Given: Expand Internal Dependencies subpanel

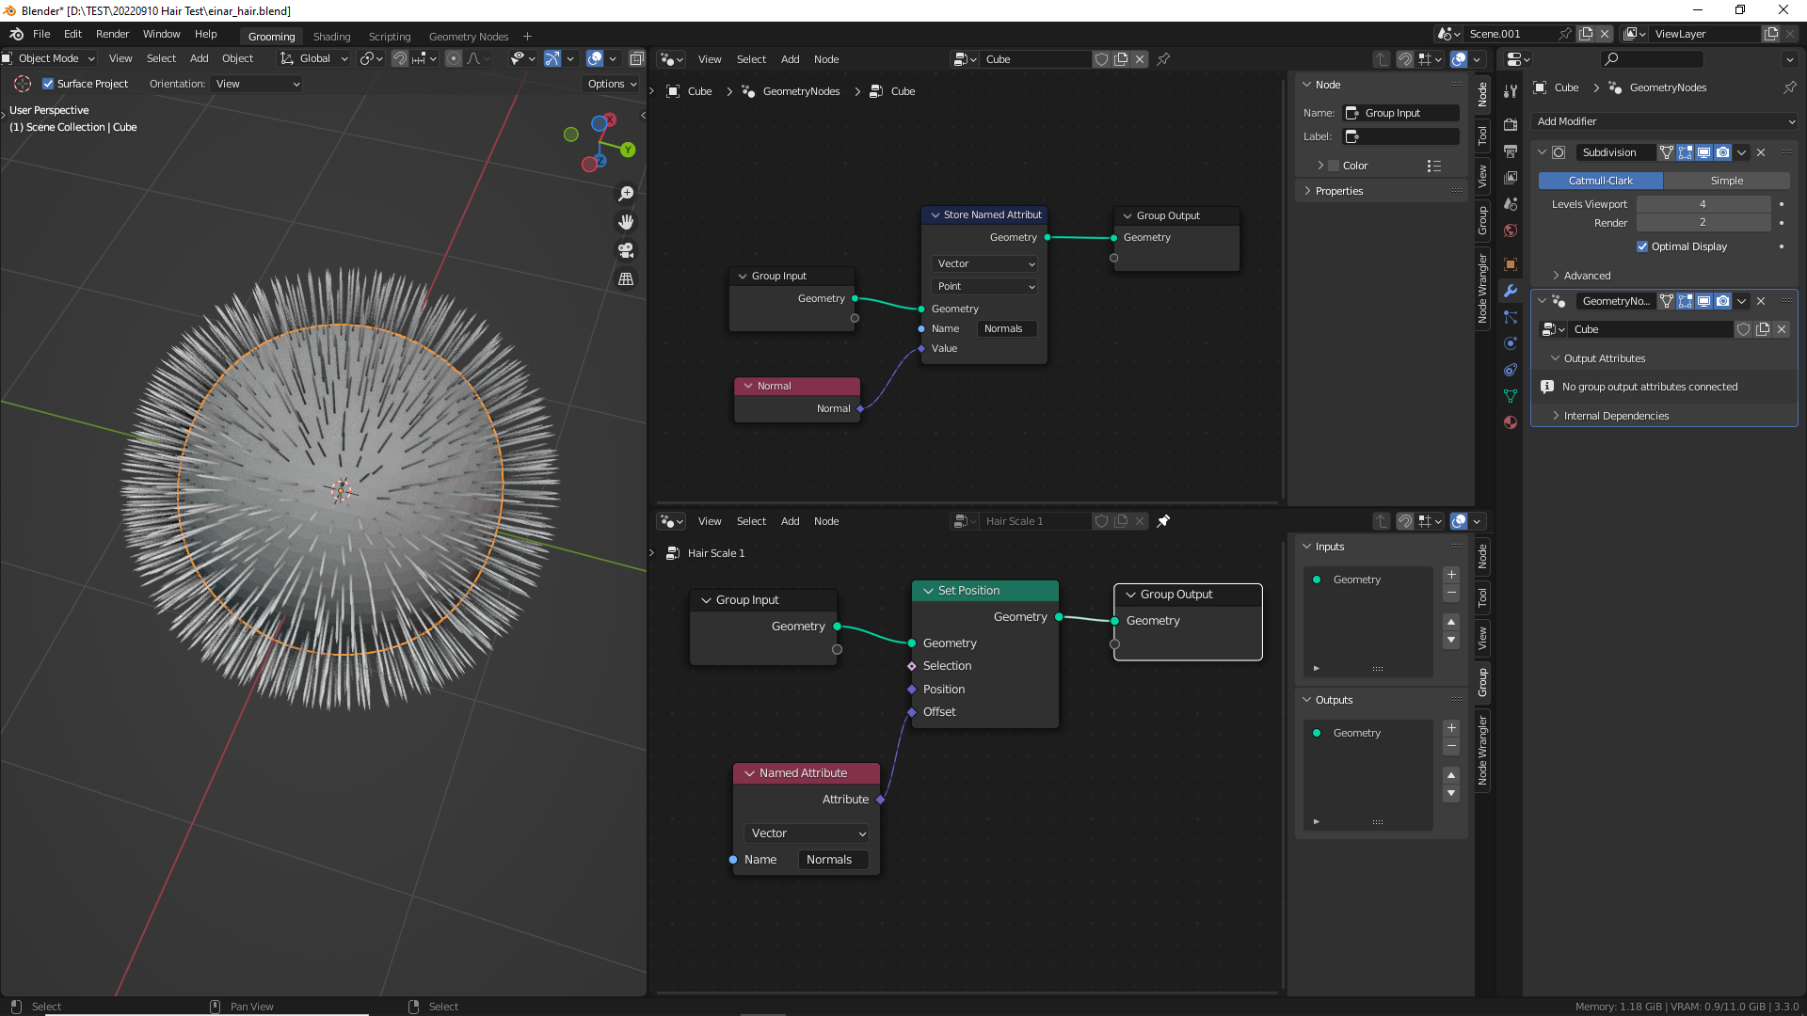Looking at the screenshot, I should (1616, 416).
